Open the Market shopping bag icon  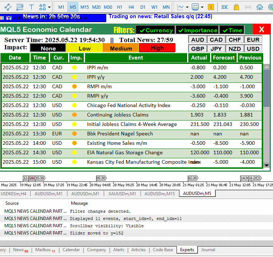coord(236,7)
